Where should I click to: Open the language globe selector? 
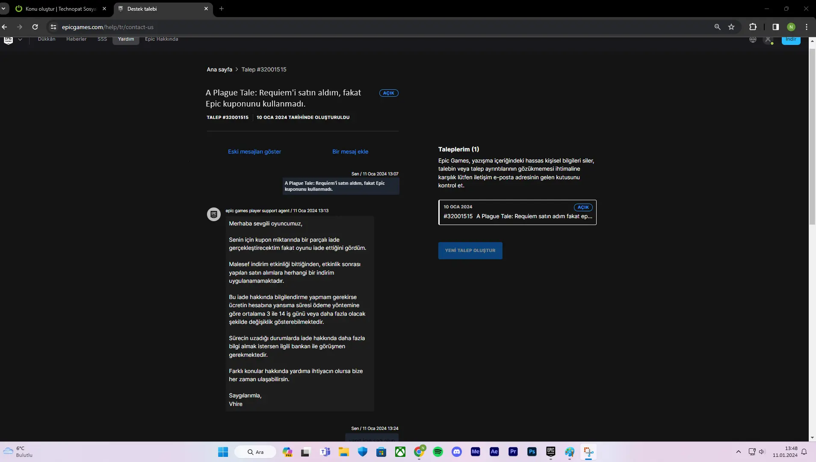[x=753, y=39]
